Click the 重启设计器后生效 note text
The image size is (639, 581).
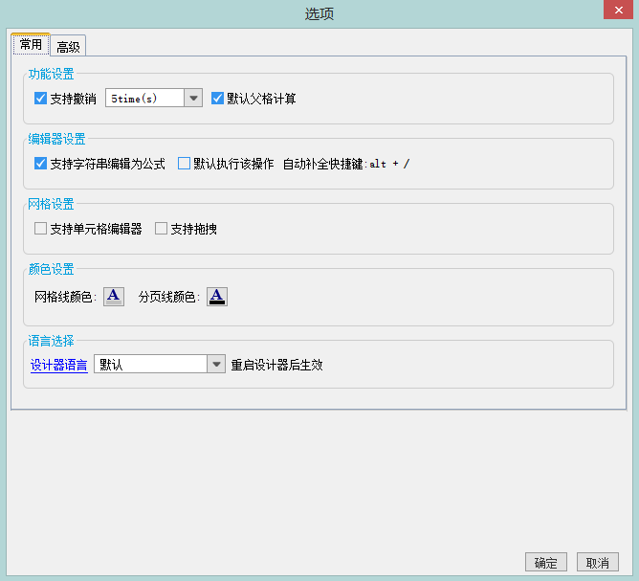277,365
